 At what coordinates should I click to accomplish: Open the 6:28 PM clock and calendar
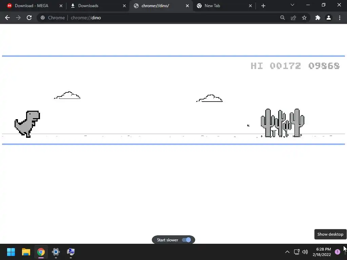coord(322,252)
